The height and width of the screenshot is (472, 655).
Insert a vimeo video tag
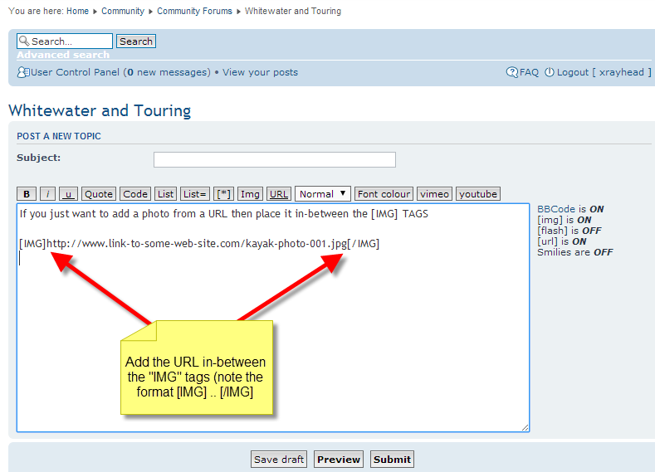point(434,194)
